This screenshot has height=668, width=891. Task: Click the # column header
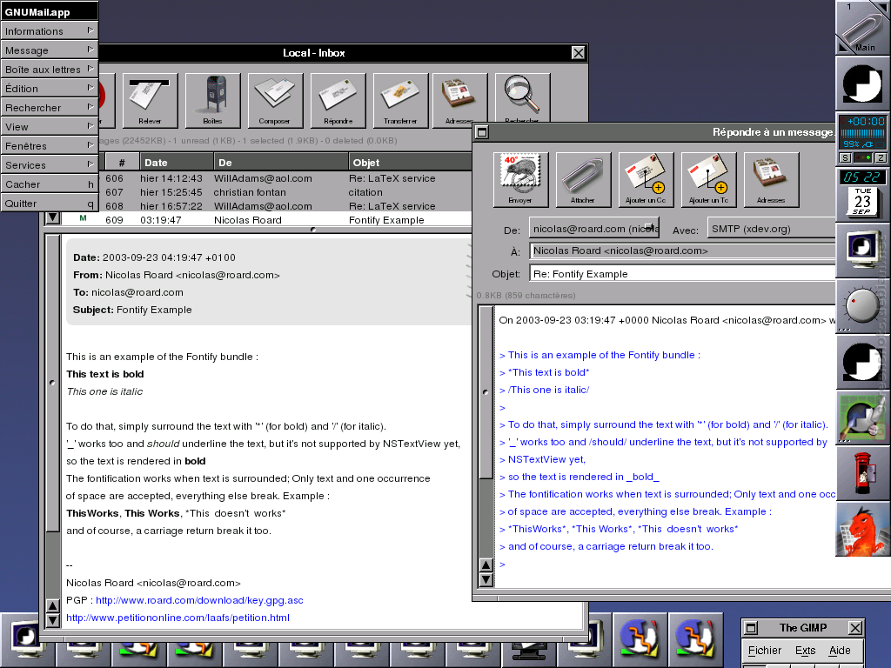click(x=122, y=163)
